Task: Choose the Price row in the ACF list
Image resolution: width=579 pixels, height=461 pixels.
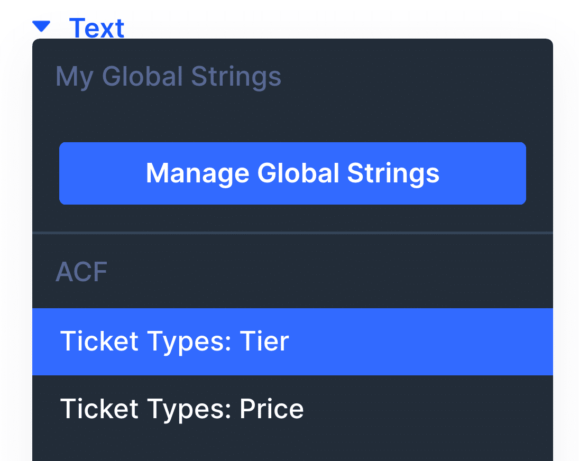Action: tap(292, 409)
